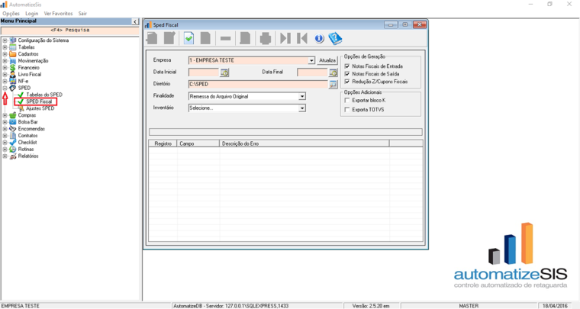
Task: Open the Ver Favoritos menu
Action: tap(59, 13)
